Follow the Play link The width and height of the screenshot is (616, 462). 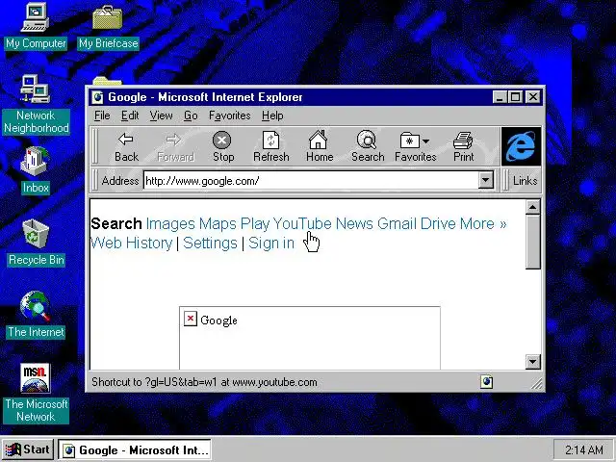pos(254,224)
